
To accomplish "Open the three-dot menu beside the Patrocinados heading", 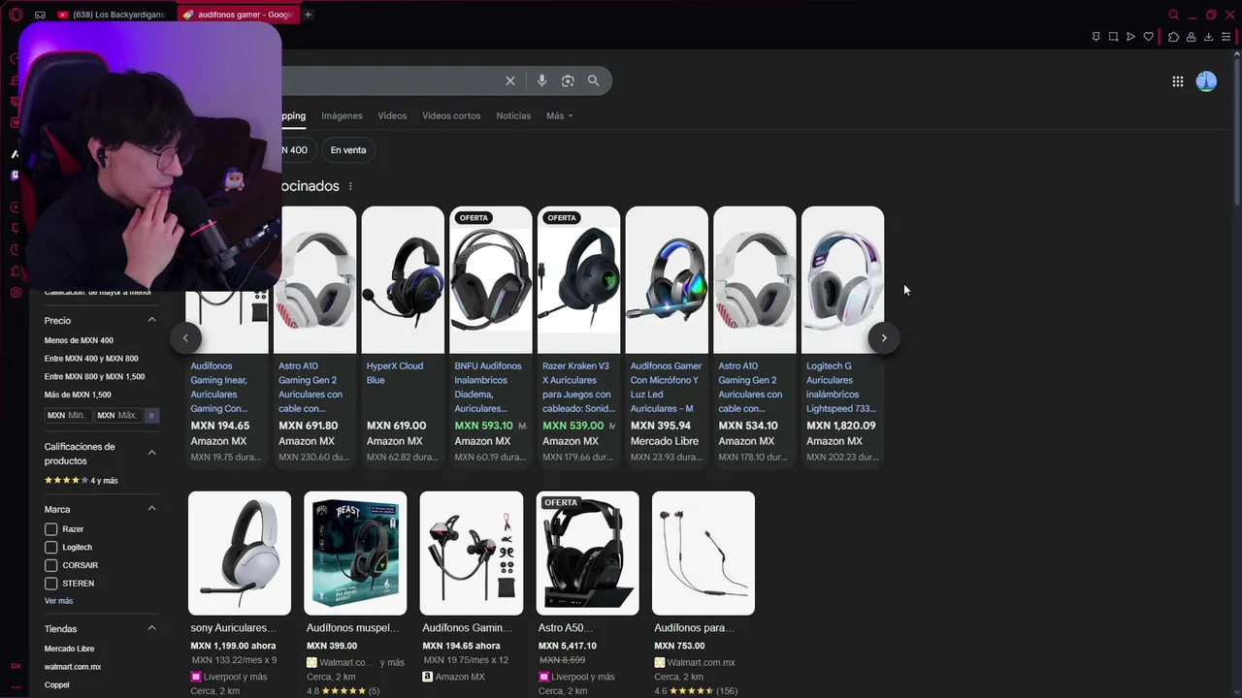I will tap(350, 186).
